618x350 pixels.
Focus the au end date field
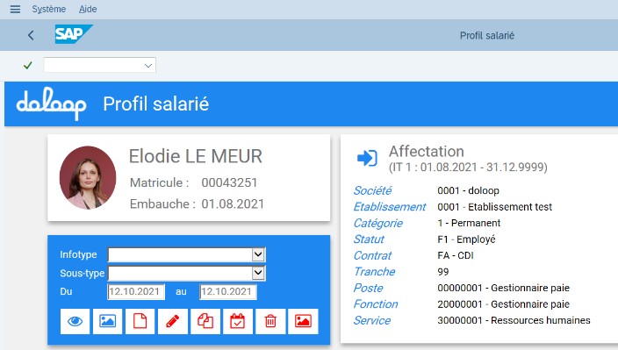(x=228, y=292)
